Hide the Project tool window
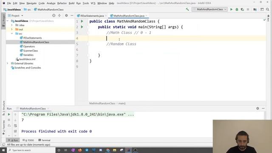The image size is (272, 153). pyautogui.click(x=72, y=16)
